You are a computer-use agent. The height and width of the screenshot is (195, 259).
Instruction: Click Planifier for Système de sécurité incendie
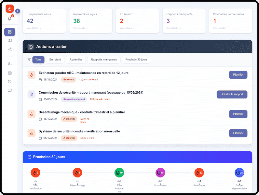pyautogui.click(x=238, y=133)
